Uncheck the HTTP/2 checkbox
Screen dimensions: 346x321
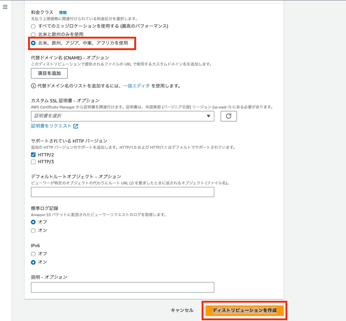click(x=33, y=155)
